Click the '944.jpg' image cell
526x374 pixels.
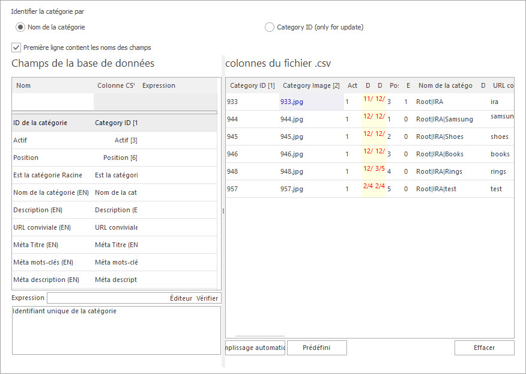point(311,119)
